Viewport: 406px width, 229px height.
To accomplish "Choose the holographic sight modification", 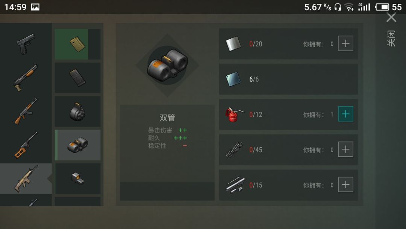I will tap(77, 179).
